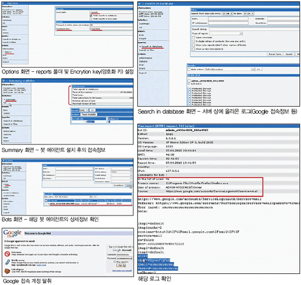This screenshot has width=301, height=285.
Task: Click the red Less spam icon
Action: (7, 254)
